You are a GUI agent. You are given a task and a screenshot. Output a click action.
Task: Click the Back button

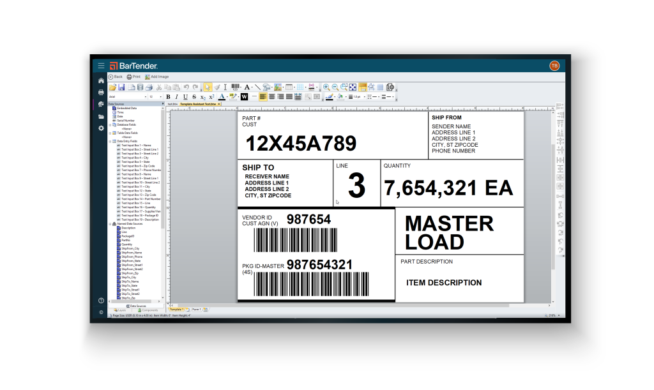(x=116, y=77)
